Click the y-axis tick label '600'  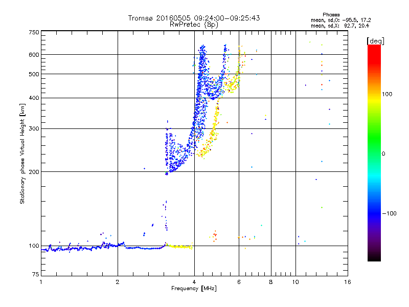34,55
